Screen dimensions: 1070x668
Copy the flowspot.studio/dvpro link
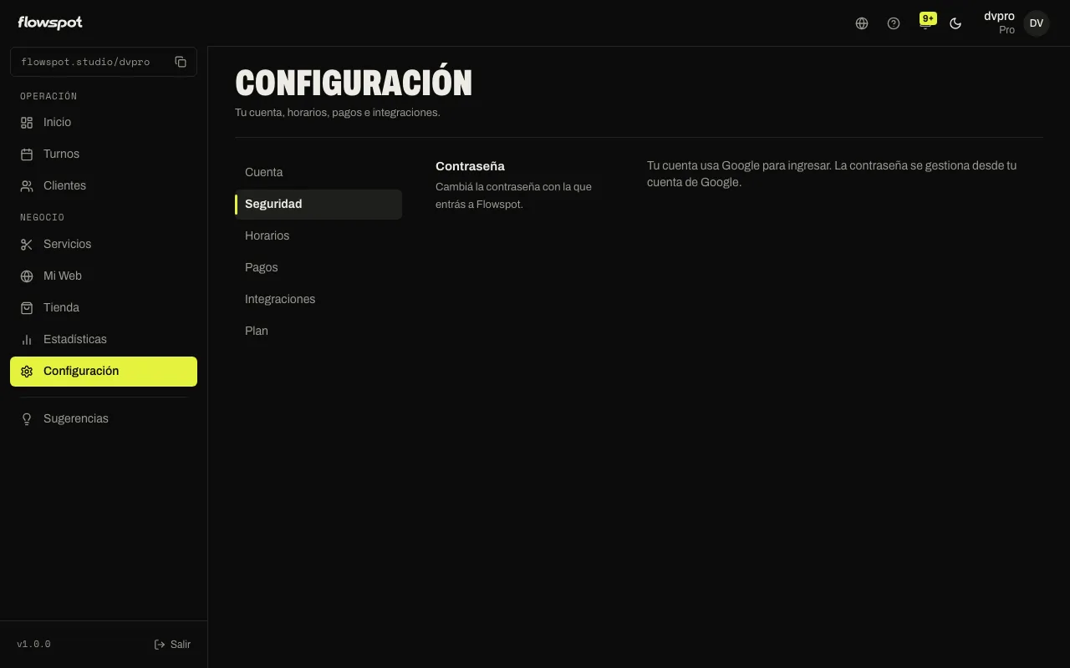(181, 62)
